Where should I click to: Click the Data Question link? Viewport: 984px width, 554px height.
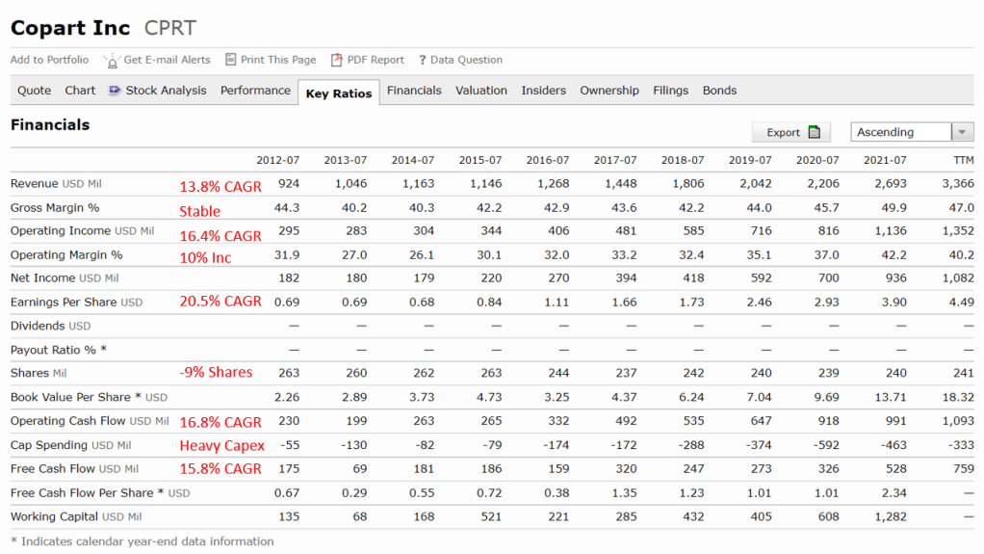point(466,60)
